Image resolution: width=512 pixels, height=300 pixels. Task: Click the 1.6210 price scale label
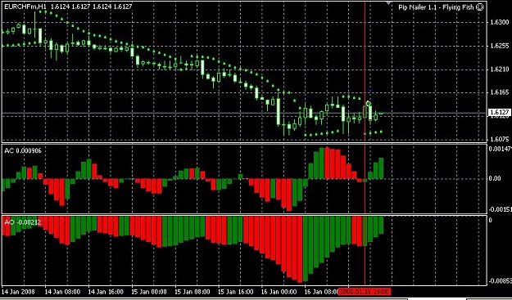click(500, 69)
